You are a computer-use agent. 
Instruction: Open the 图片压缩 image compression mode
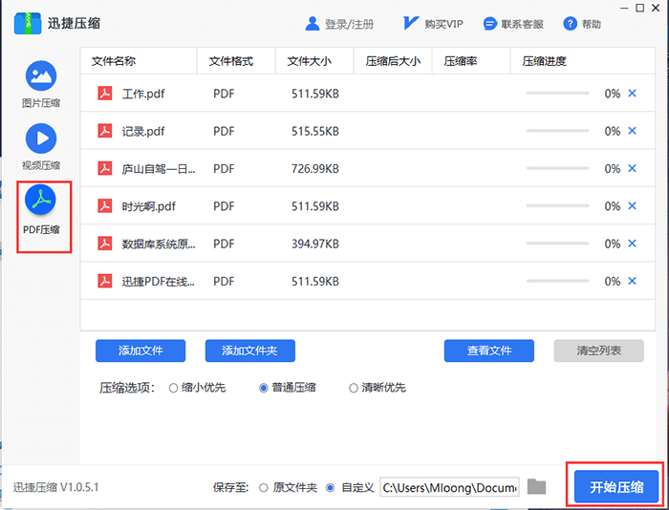[x=41, y=84]
